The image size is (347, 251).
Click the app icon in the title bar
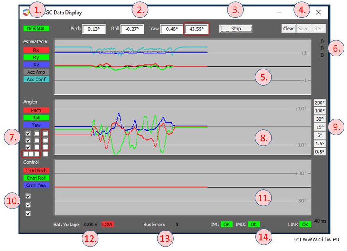coord(25,13)
